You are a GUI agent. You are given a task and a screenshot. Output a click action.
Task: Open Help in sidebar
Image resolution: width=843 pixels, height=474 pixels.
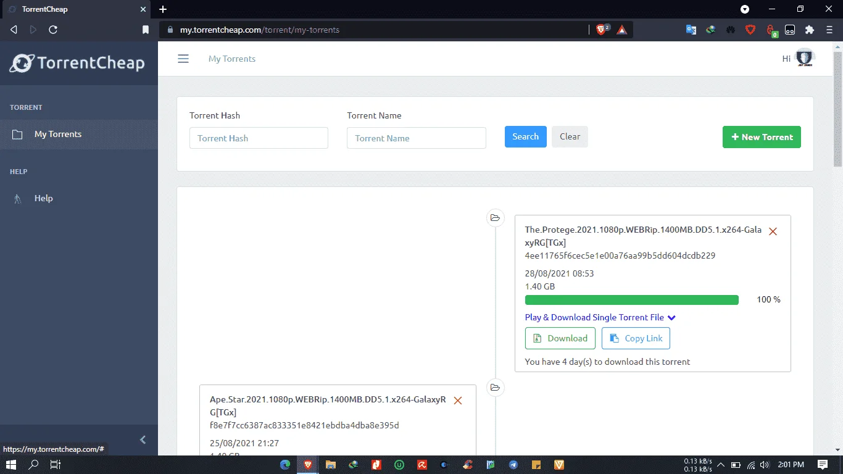(x=79, y=198)
